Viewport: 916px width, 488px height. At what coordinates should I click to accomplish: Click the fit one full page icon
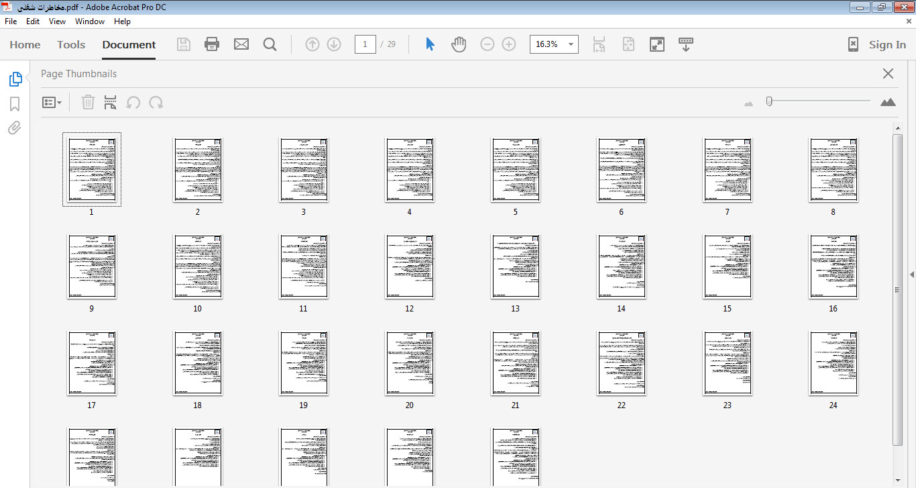[x=628, y=44]
